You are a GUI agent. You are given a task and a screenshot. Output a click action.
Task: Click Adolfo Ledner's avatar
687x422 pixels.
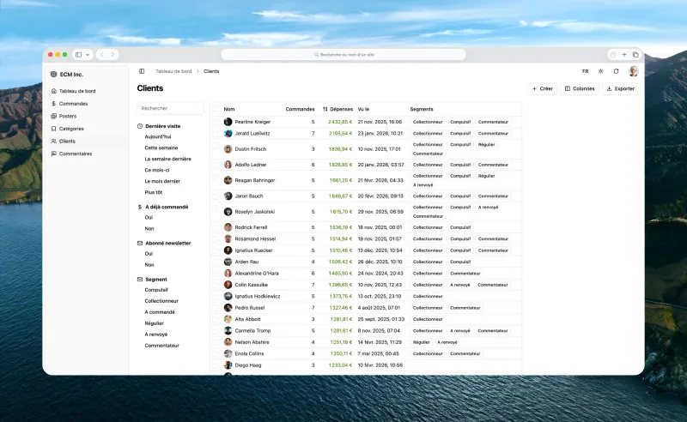(228, 165)
